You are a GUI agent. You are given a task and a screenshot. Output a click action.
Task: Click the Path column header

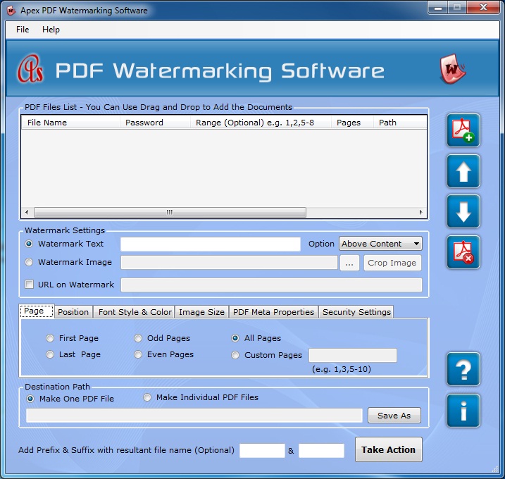click(x=400, y=123)
